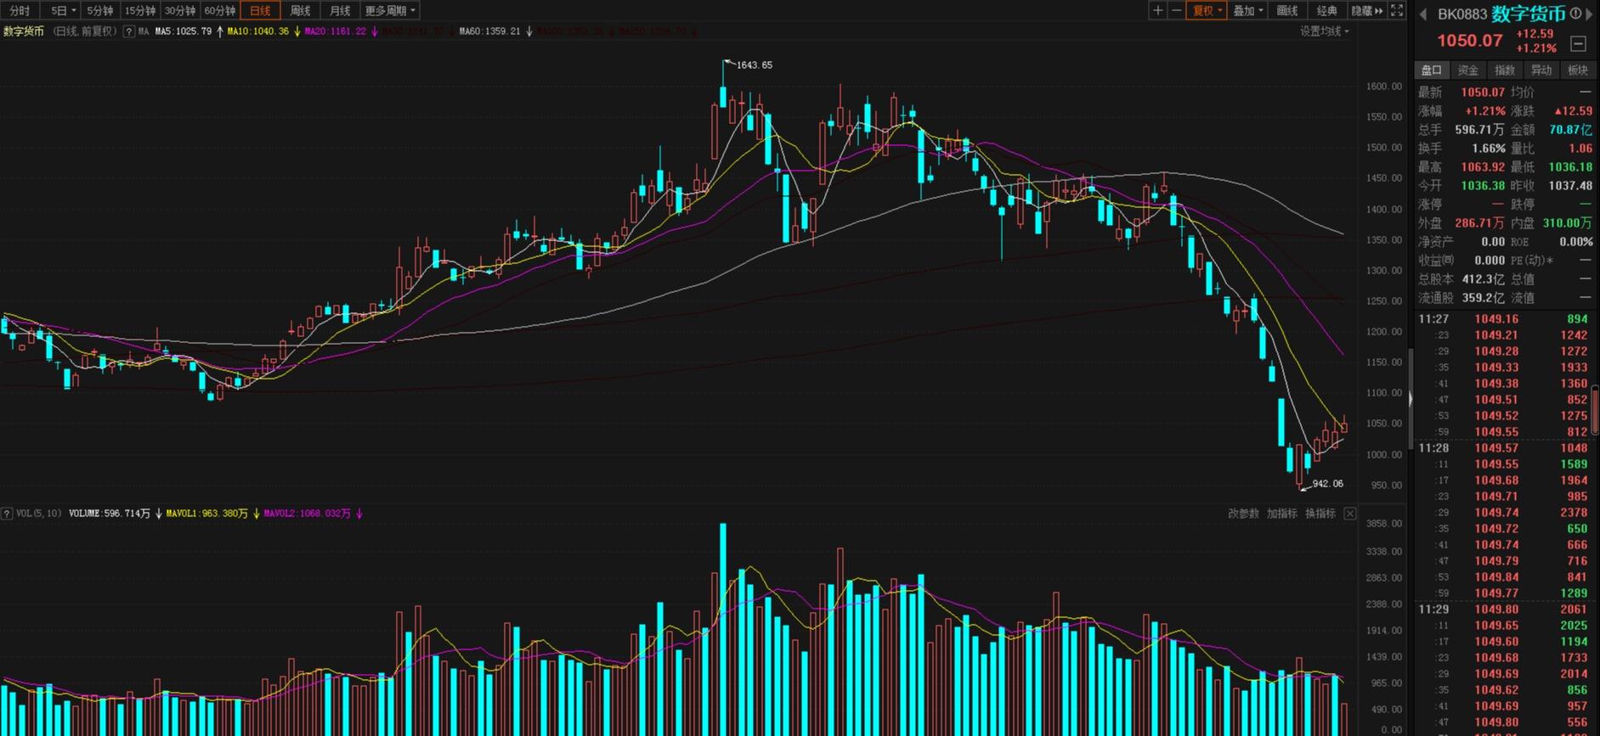Select the 月线 monthly tab
Image resolution: width=1600 pixels, height=736 pixels.
(x=340, y=10)
